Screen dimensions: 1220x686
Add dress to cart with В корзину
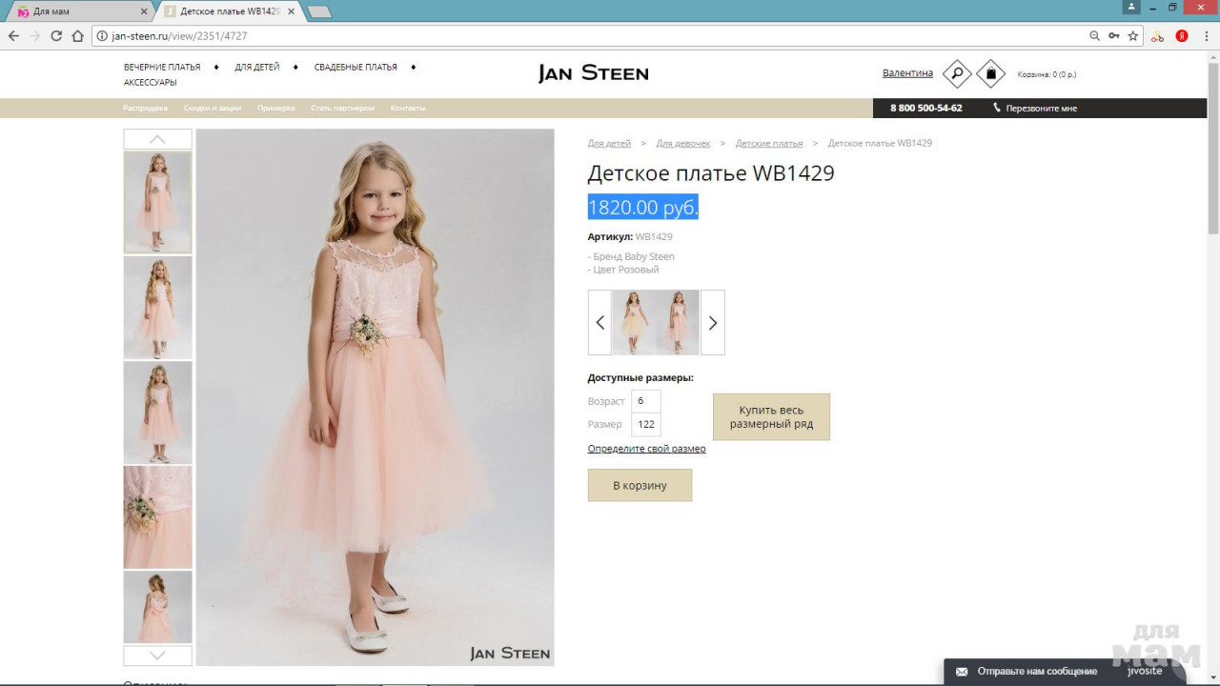coord(640,485)
